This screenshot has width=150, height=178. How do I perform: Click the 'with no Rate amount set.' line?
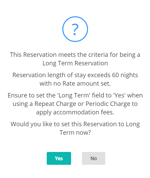pos(75,84)
